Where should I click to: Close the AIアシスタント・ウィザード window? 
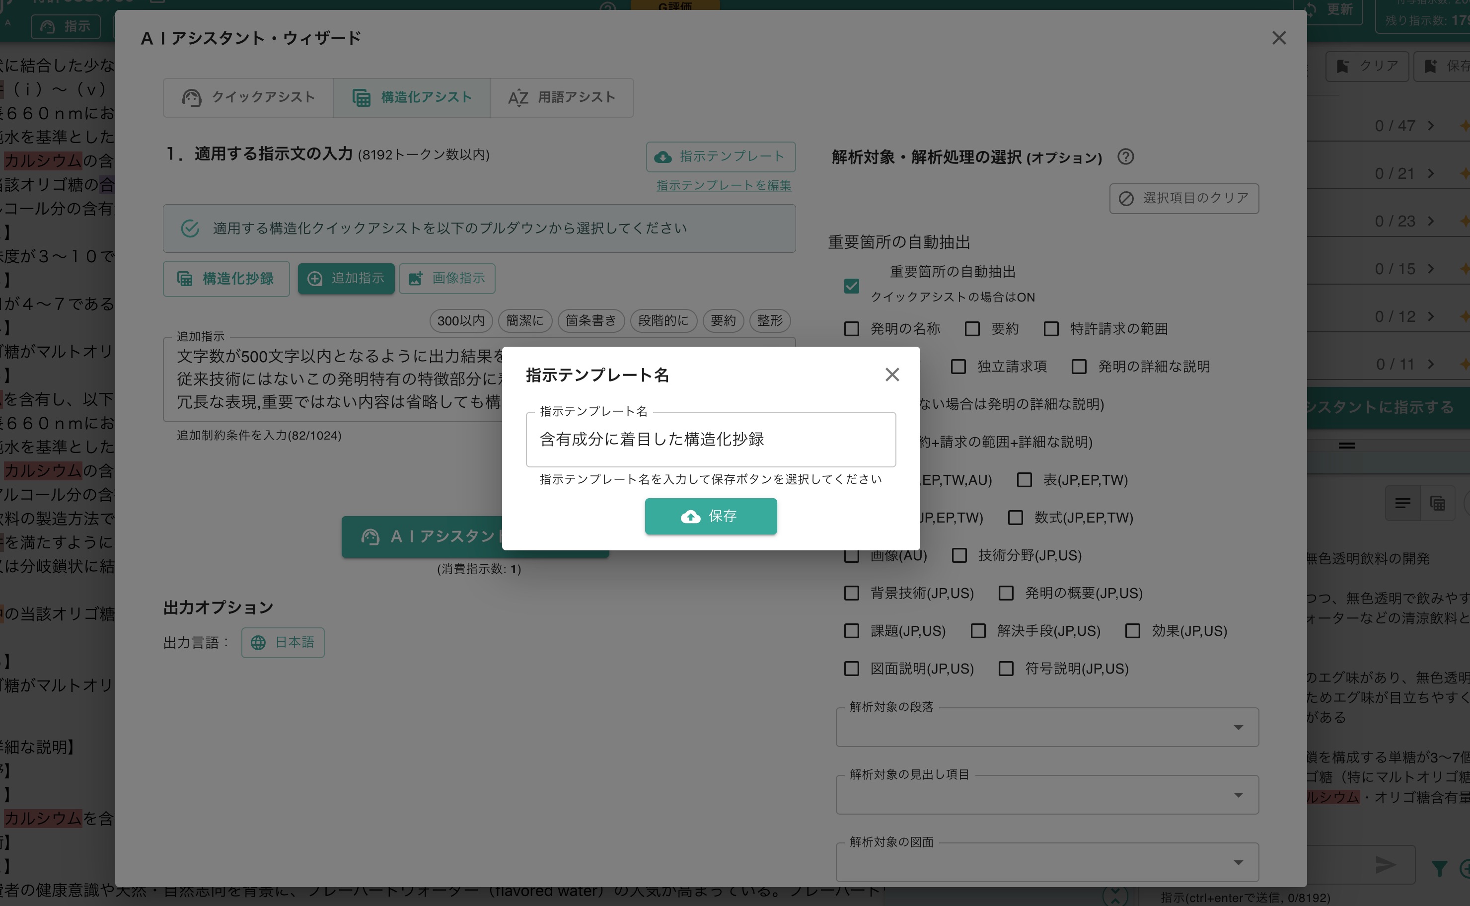[x=1279, y=38]
